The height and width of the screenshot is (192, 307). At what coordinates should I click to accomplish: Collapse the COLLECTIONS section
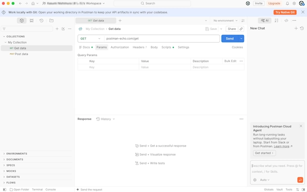(x=4, y=36)
